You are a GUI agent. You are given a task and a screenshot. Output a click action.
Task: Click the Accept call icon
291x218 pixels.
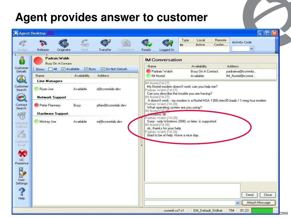coord(22,43)
